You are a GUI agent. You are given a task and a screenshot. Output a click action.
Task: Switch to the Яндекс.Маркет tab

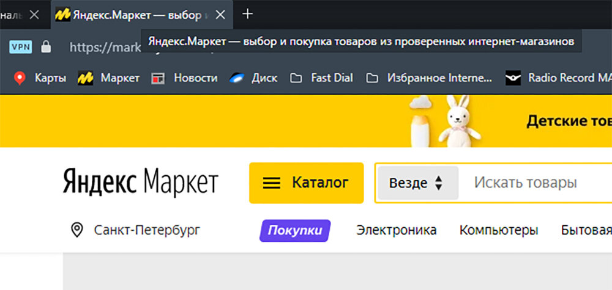pyautogui.click(x=142, y=15)
